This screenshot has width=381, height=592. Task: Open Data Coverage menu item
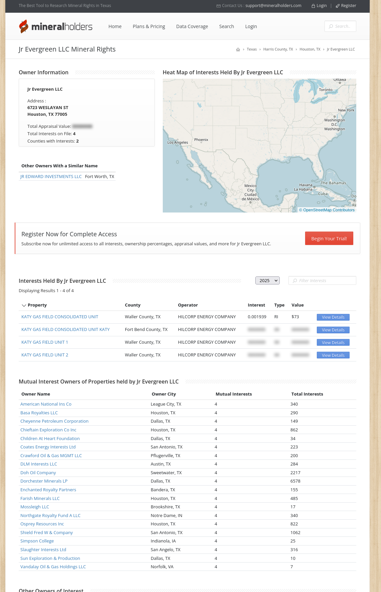click(x=192, y=26)
